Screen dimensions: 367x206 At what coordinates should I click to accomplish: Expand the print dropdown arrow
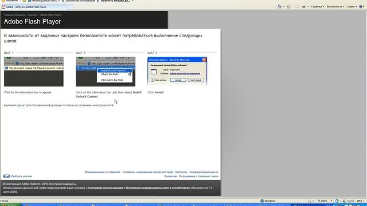click(x=308, y=7)
